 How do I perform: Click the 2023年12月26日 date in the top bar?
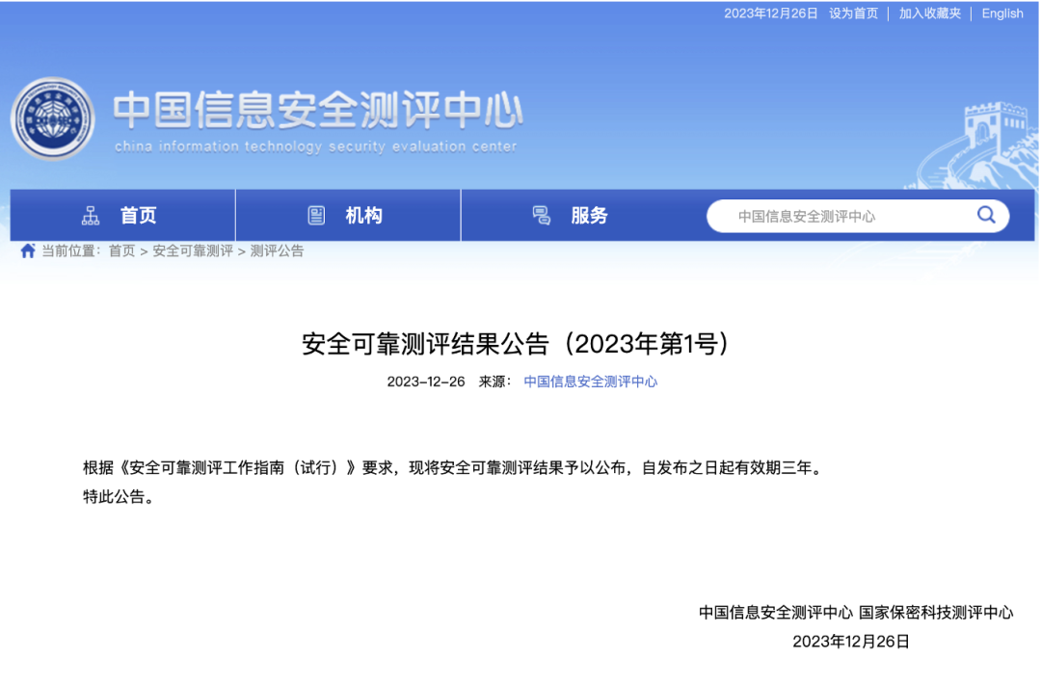pos(770,13)
